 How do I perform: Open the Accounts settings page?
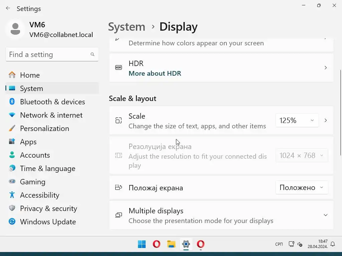pos(35,155)
